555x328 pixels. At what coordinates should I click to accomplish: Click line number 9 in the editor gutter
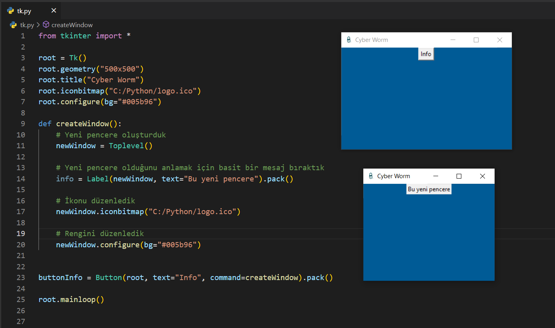22,124
